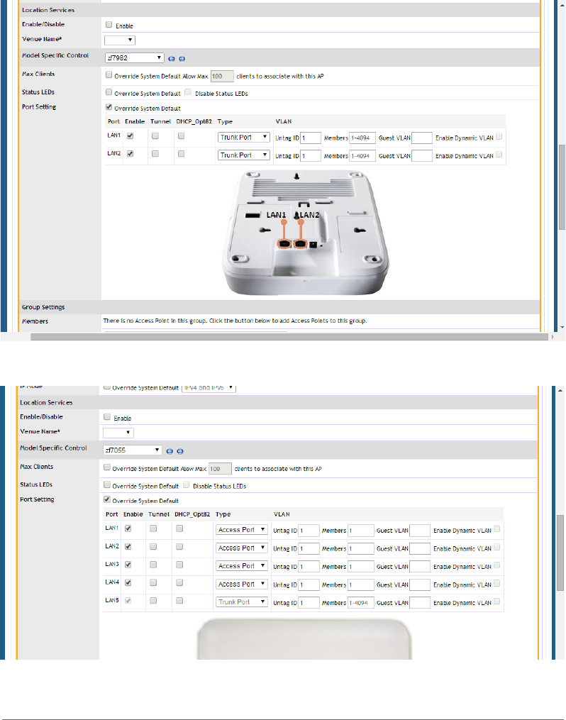
Task: Click scroll-right arrow of horizontal scrollbar
Action: pos(553,337)
